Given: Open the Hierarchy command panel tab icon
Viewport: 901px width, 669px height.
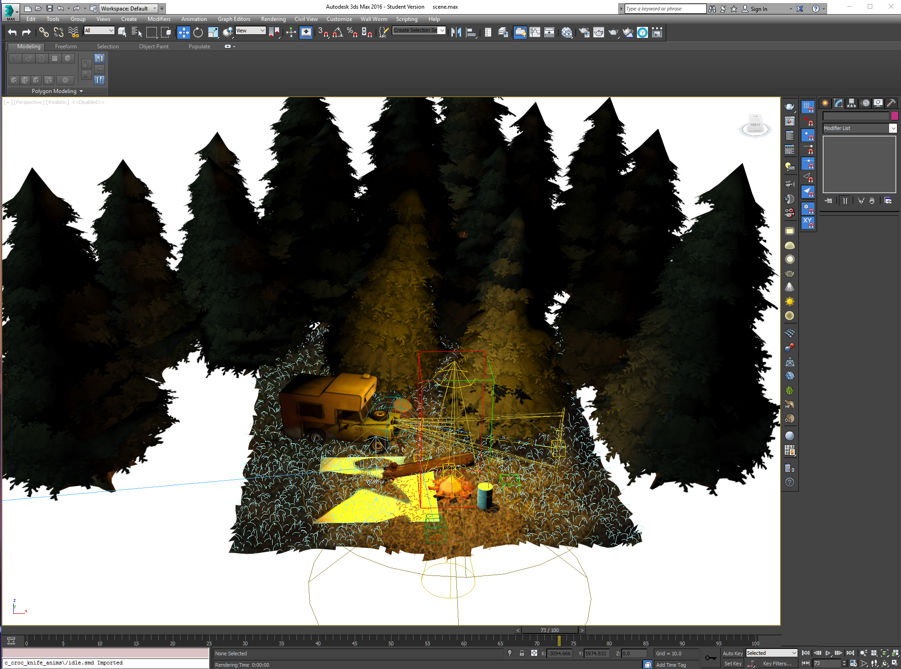Looking at the screenshot, I should tap(851, 103).
